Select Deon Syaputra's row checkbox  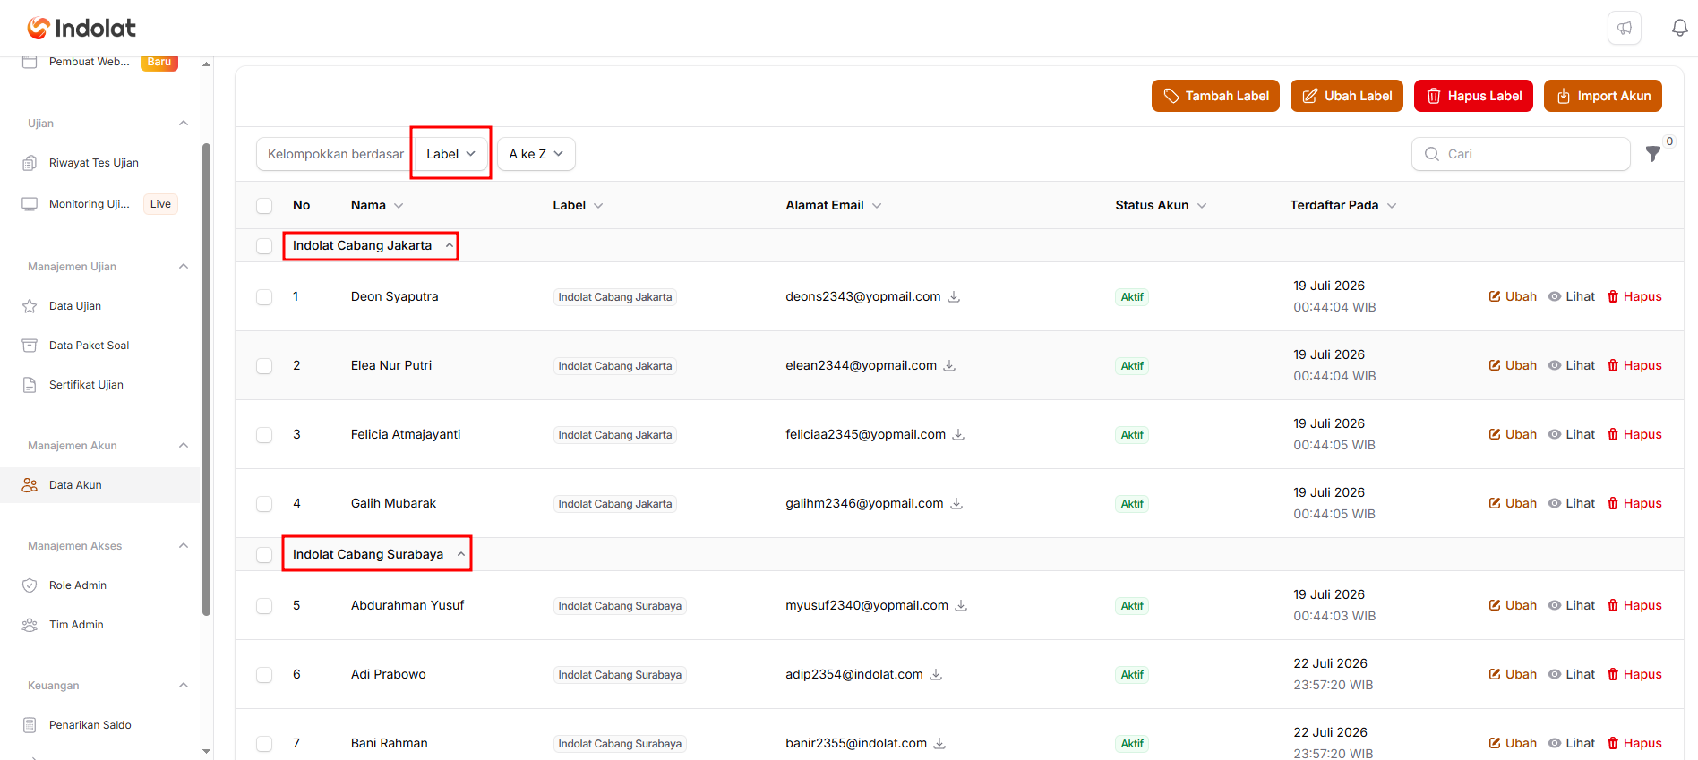pyautogui.click(x=264, y=297)
